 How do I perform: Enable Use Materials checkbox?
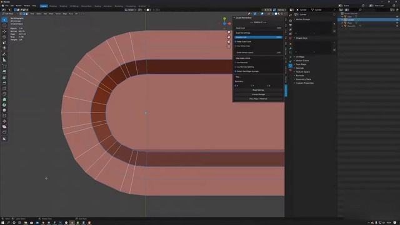point(236,62)
